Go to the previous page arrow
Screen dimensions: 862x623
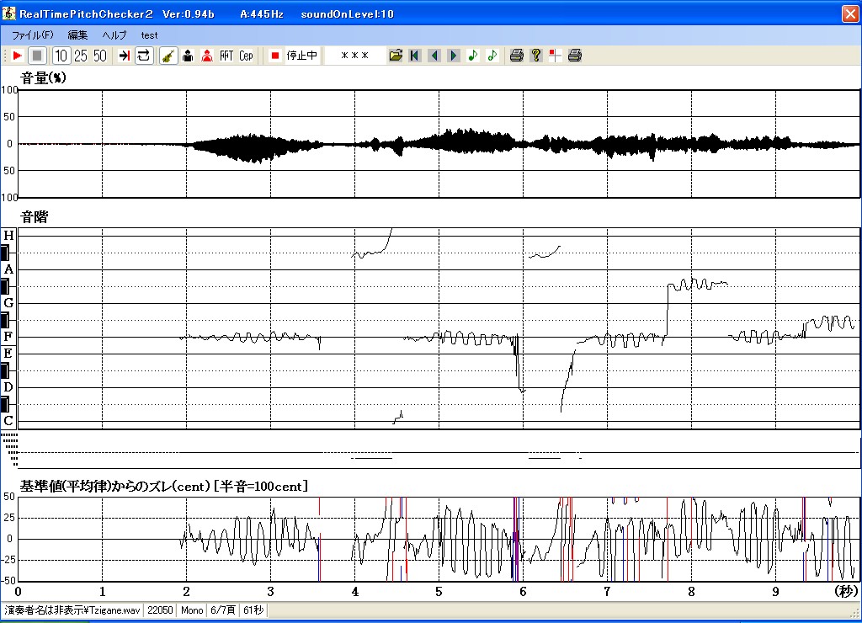pyautogui.click(x=434, y=56)
